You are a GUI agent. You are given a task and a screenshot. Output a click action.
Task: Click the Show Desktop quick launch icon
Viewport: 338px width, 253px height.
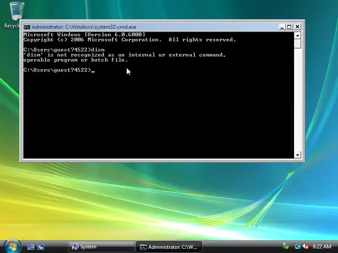30,247
